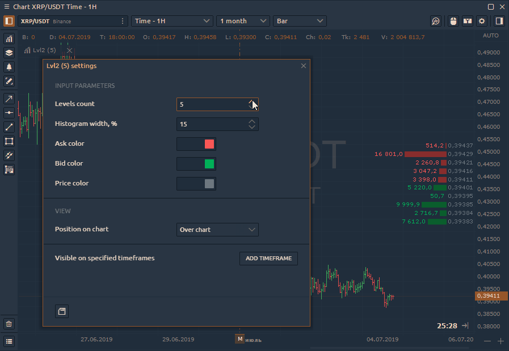Open the Time - 1H timeframe dropdown

(x=172, y=21)
